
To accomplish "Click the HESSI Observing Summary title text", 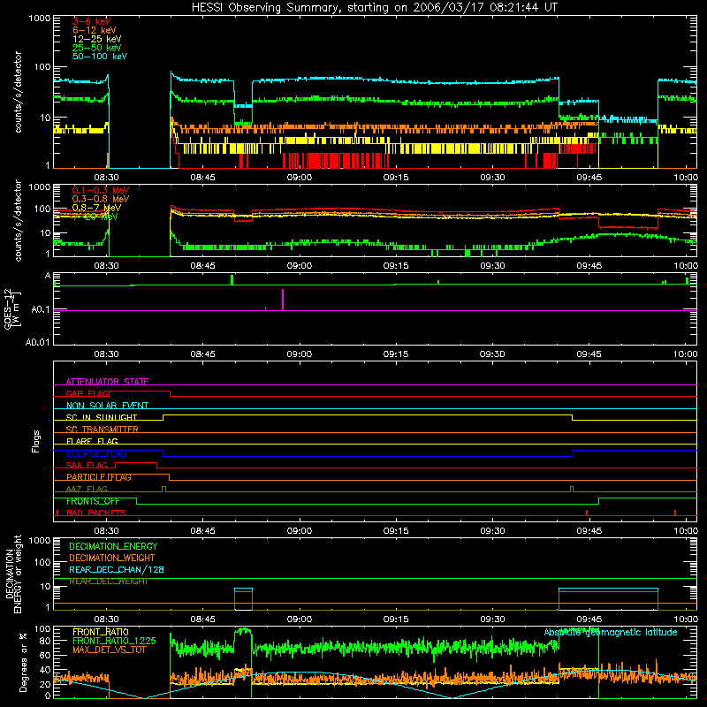I will click(375, 8).
